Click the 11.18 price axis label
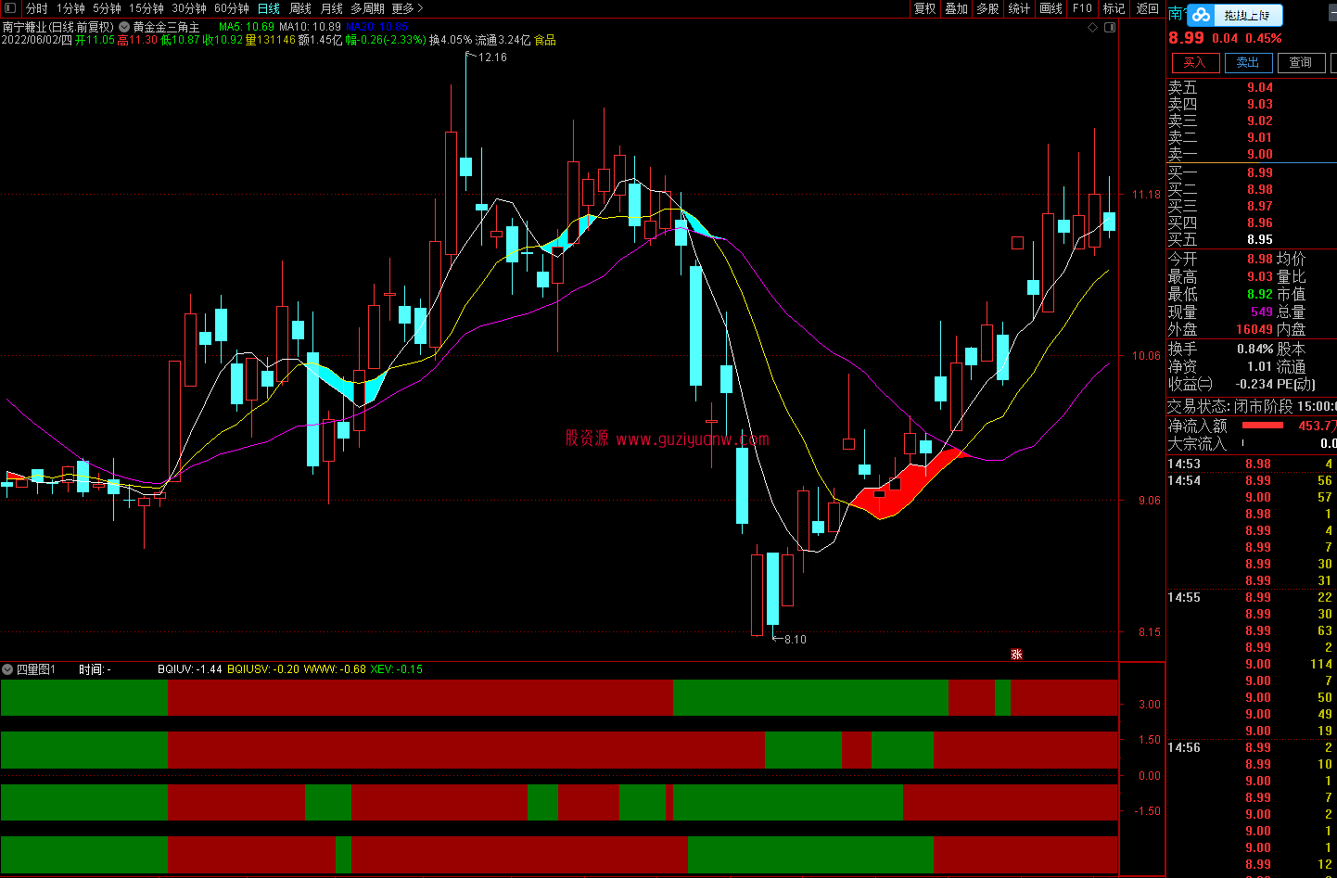1337x878 pixels. click(1146, 195)
